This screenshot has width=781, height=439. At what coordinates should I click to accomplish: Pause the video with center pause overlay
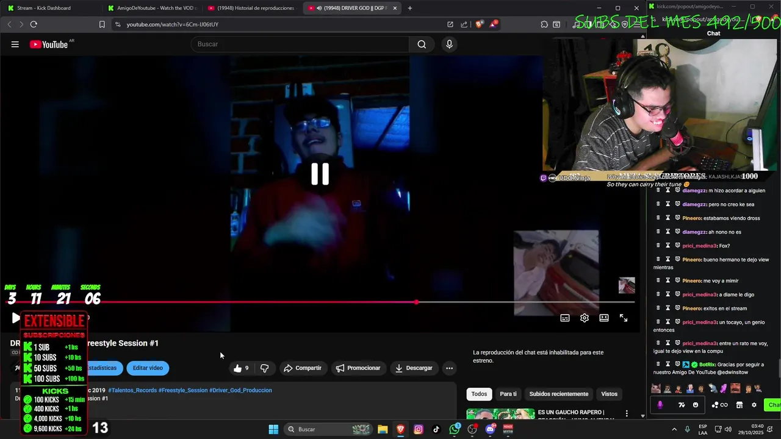pyautogui.click(x=320, y=174)
